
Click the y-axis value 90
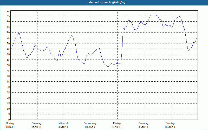(x=8, y=22)
